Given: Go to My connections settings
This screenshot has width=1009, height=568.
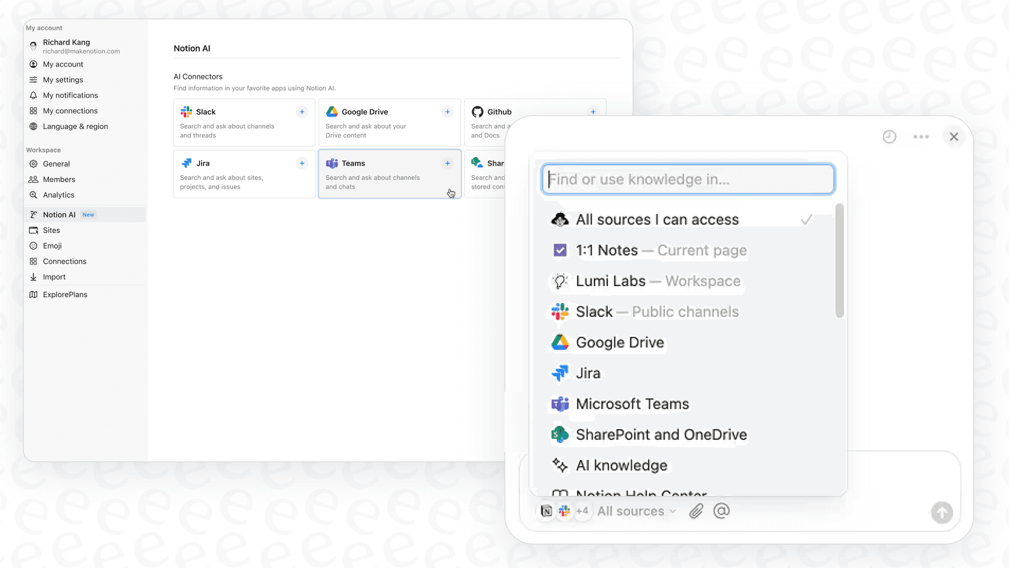Looking at the screenshot, I should [70, 111].
